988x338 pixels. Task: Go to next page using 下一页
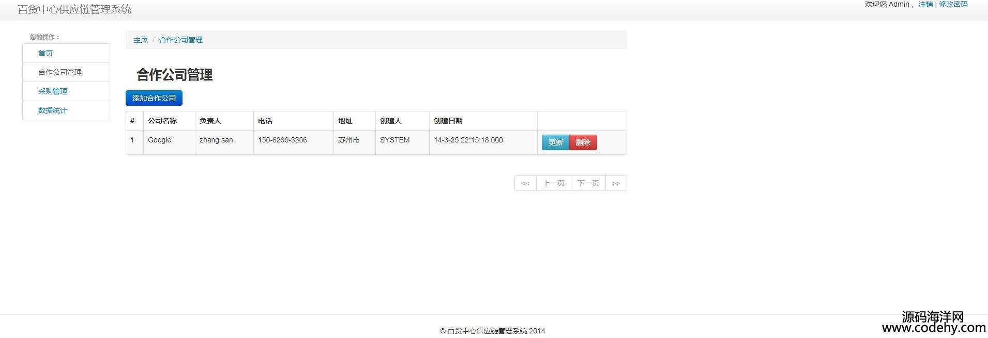tap(588, 183)
